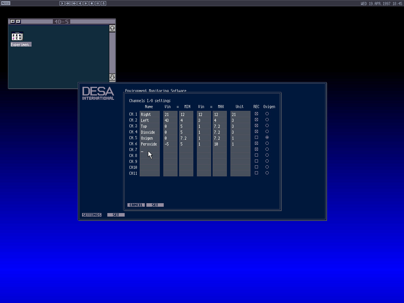The width and height of the screenshot is (404, 303).
Task: Click the eject icon in the top bar
Action: (103, 3)
